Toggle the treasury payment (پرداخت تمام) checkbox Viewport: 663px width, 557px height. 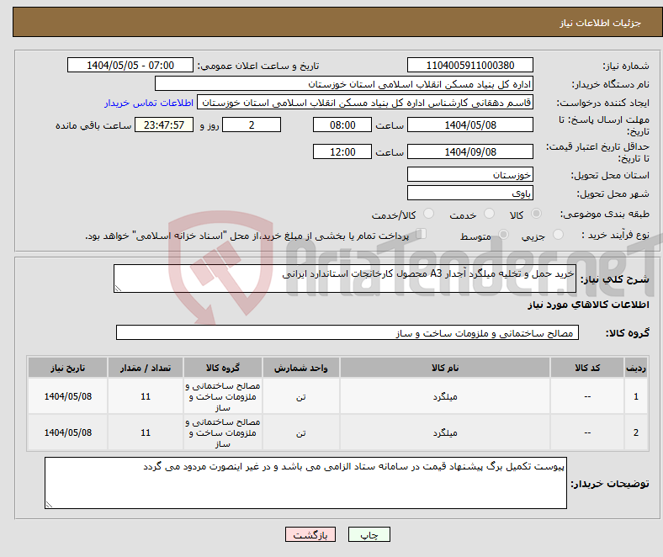(422, 235)
